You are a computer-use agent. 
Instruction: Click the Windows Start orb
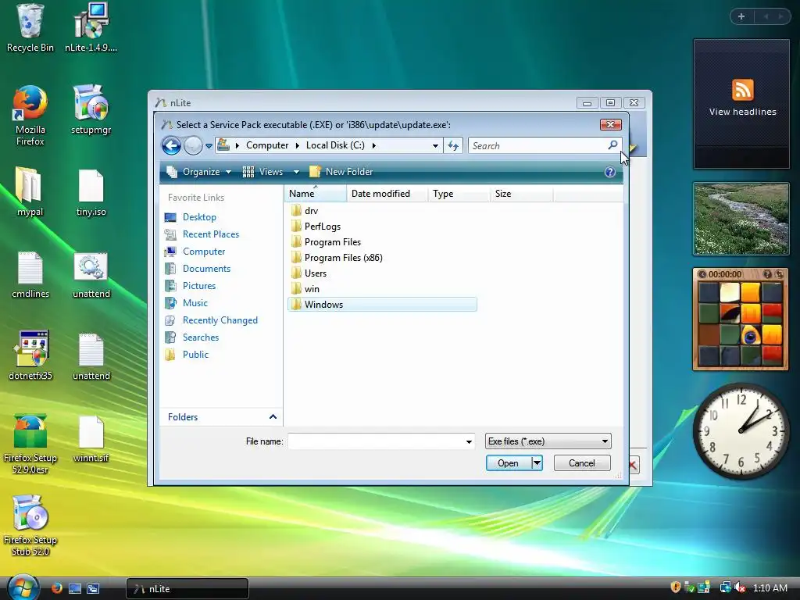pos(23,587)
